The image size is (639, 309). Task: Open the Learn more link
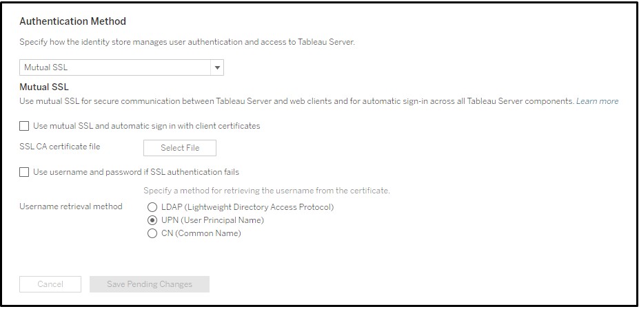point(597,101)
